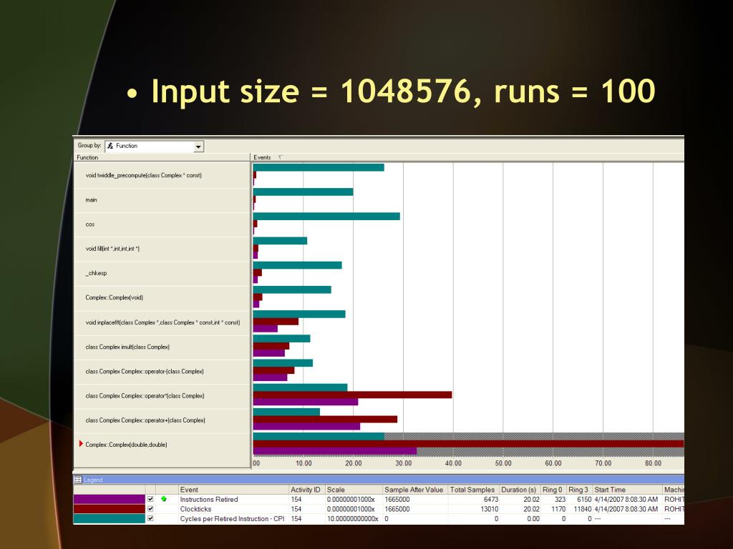
Task: Click the Events column header
Action: pyautogui.click(x=467, y=157)
